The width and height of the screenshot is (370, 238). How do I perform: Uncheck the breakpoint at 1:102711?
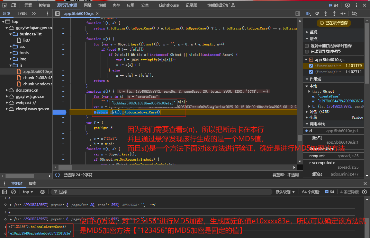click(x=311, y=72)
